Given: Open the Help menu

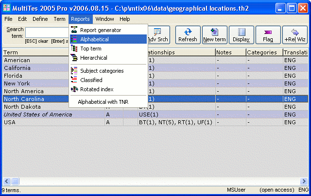Looking at the screenshot, I should pyautogui.click(x=124, y=19).
